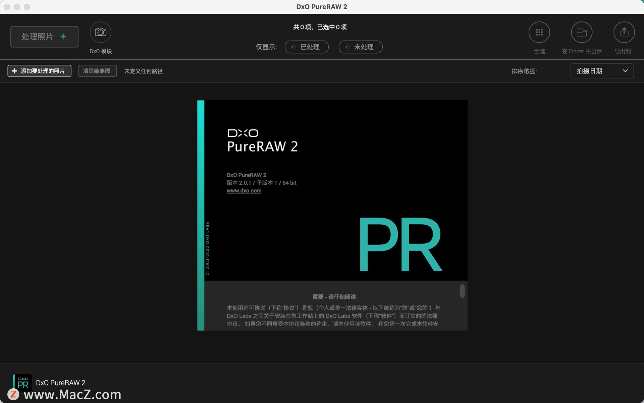The height and width of the screenshot is (403, 644).
Task: Click the 排序依据 sort label
Action: click(x=524, y=71)
